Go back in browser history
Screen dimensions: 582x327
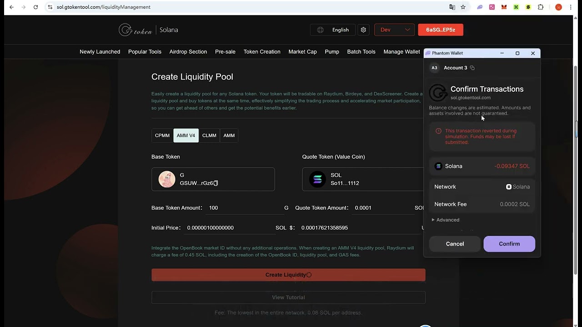[11, 7]
